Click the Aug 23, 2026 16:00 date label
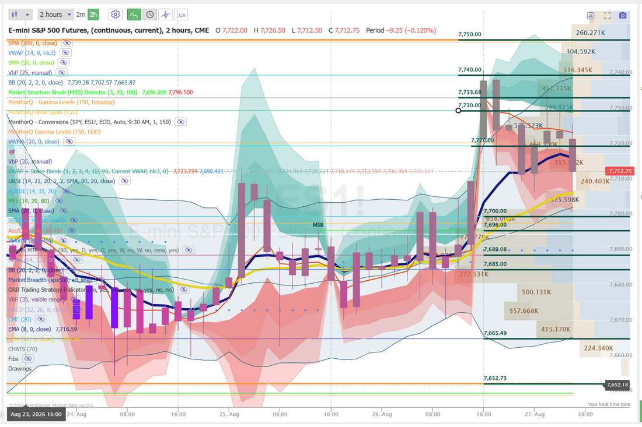The height and width of the screenshot is (427, 642). coord(36,414)
